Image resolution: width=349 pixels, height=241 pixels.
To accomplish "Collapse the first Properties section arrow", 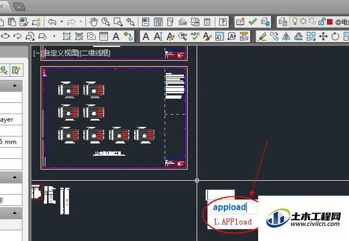I will pyautogui.click(x=14, y=85).
